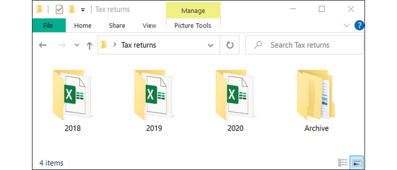Open the File menu
Viewport: 397px width, 170px height.
click(x=48, y=26)
